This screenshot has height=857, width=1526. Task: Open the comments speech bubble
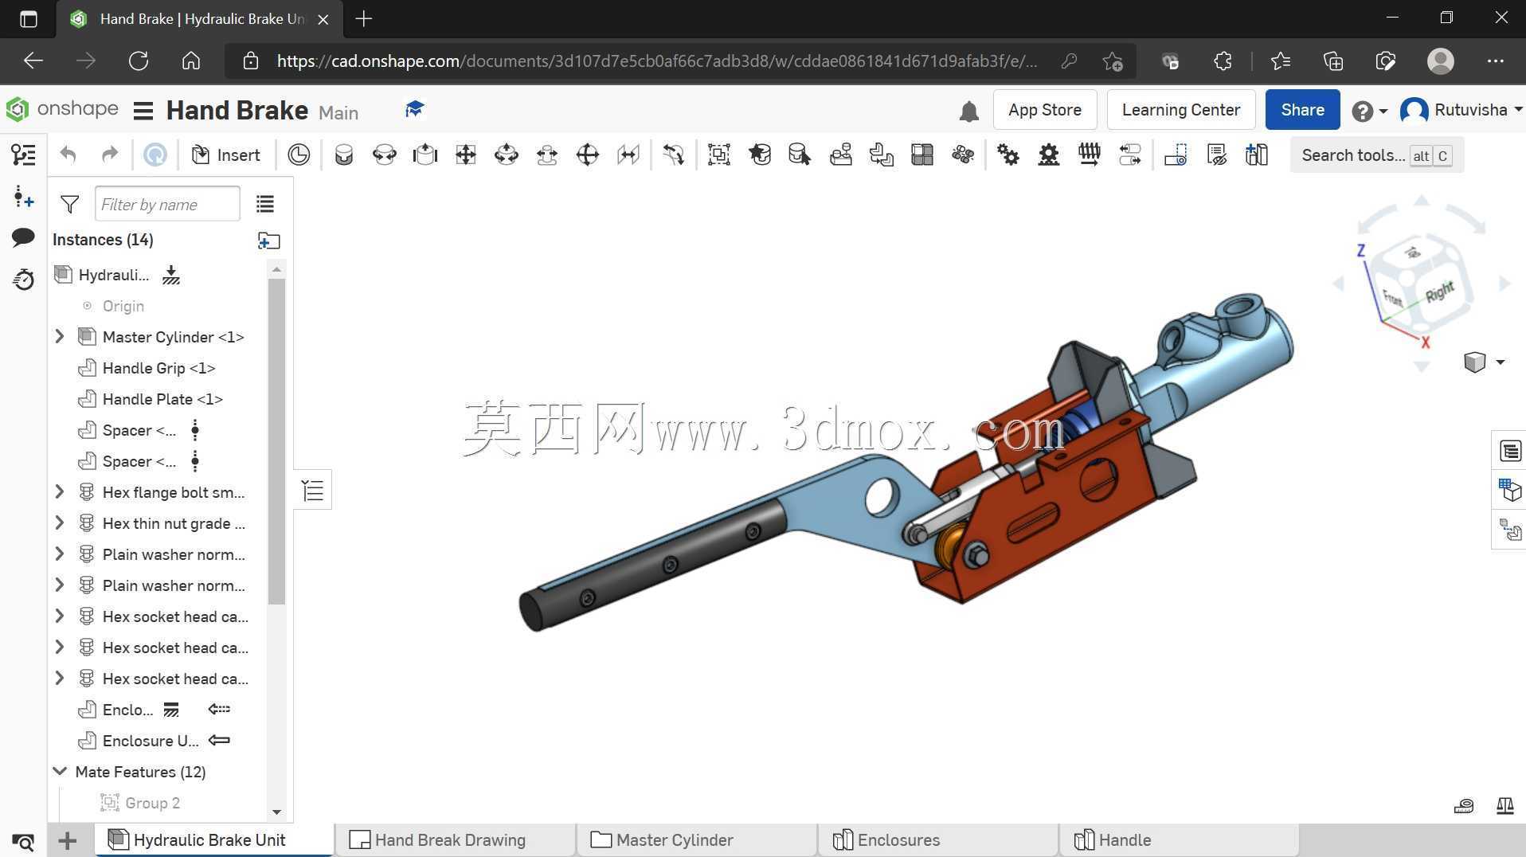coord(23,237)
